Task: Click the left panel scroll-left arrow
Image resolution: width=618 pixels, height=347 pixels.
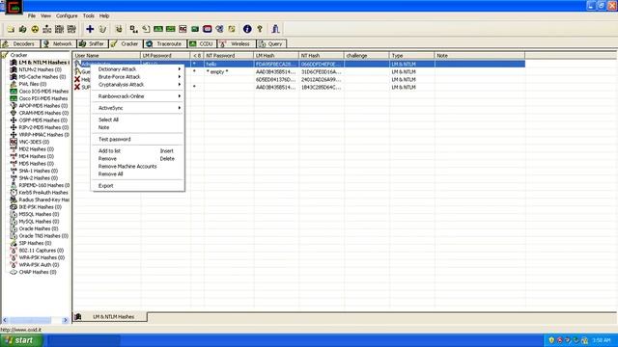Action: (x=5, y=320)
